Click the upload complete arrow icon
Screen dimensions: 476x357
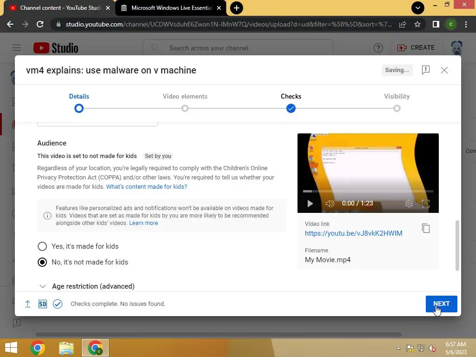(27, 304)
